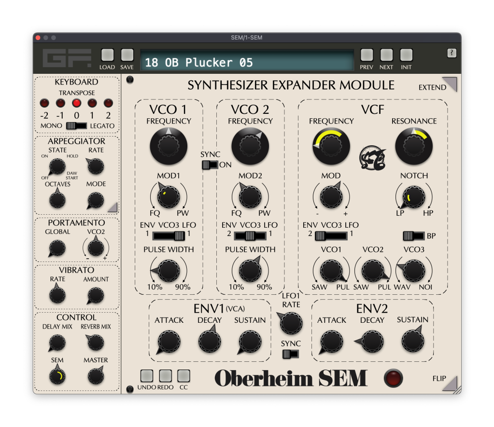The width and height of the screenshot is (494, 427).
Task: Click the VCF MOD knob
Action: [x=331, y=197]
